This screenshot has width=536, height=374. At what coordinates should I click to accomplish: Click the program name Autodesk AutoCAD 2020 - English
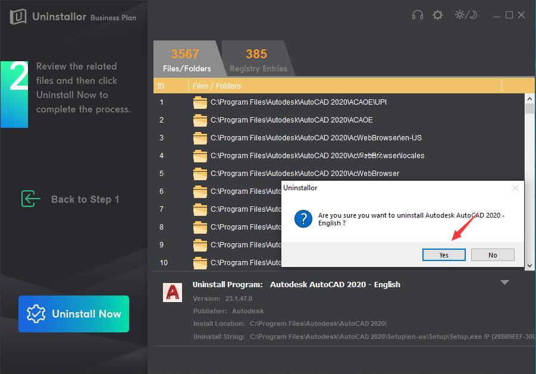(335, 284)
